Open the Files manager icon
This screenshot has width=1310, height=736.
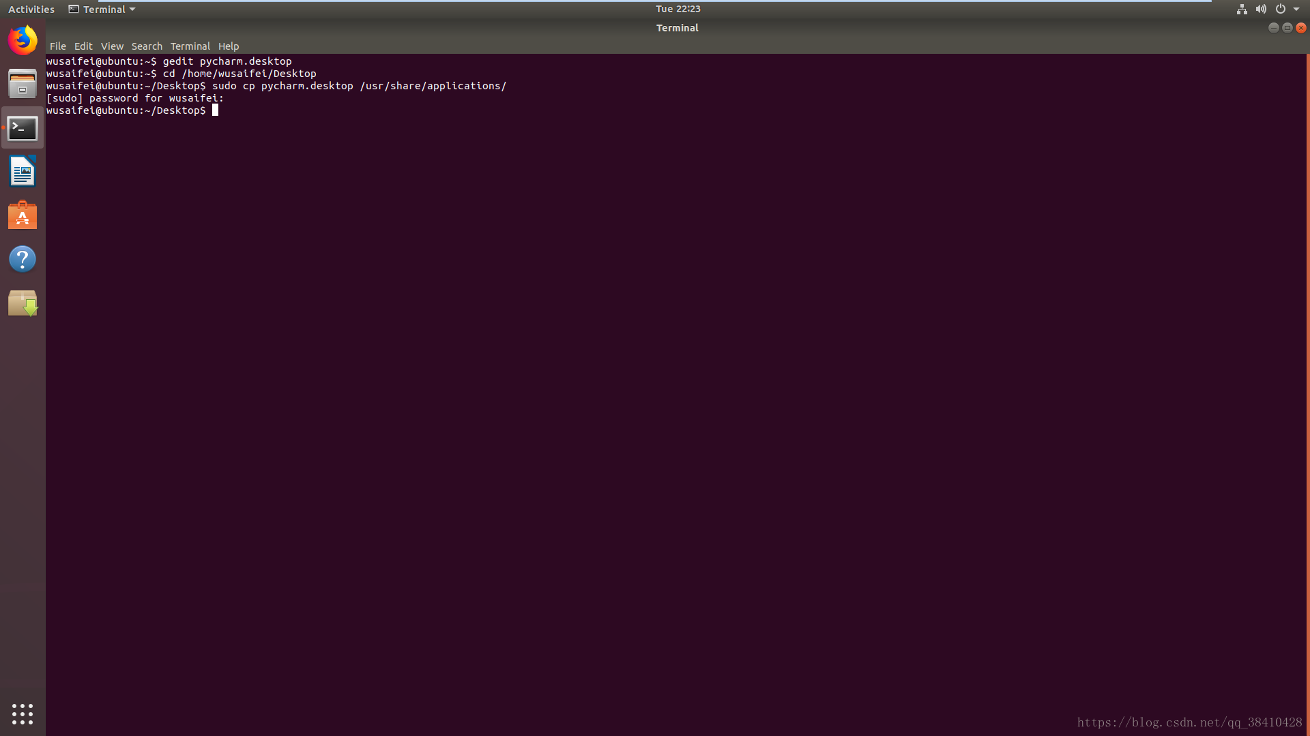click(23, 85)
